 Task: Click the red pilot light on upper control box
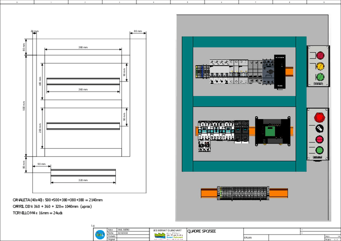[x=320, y=56]
